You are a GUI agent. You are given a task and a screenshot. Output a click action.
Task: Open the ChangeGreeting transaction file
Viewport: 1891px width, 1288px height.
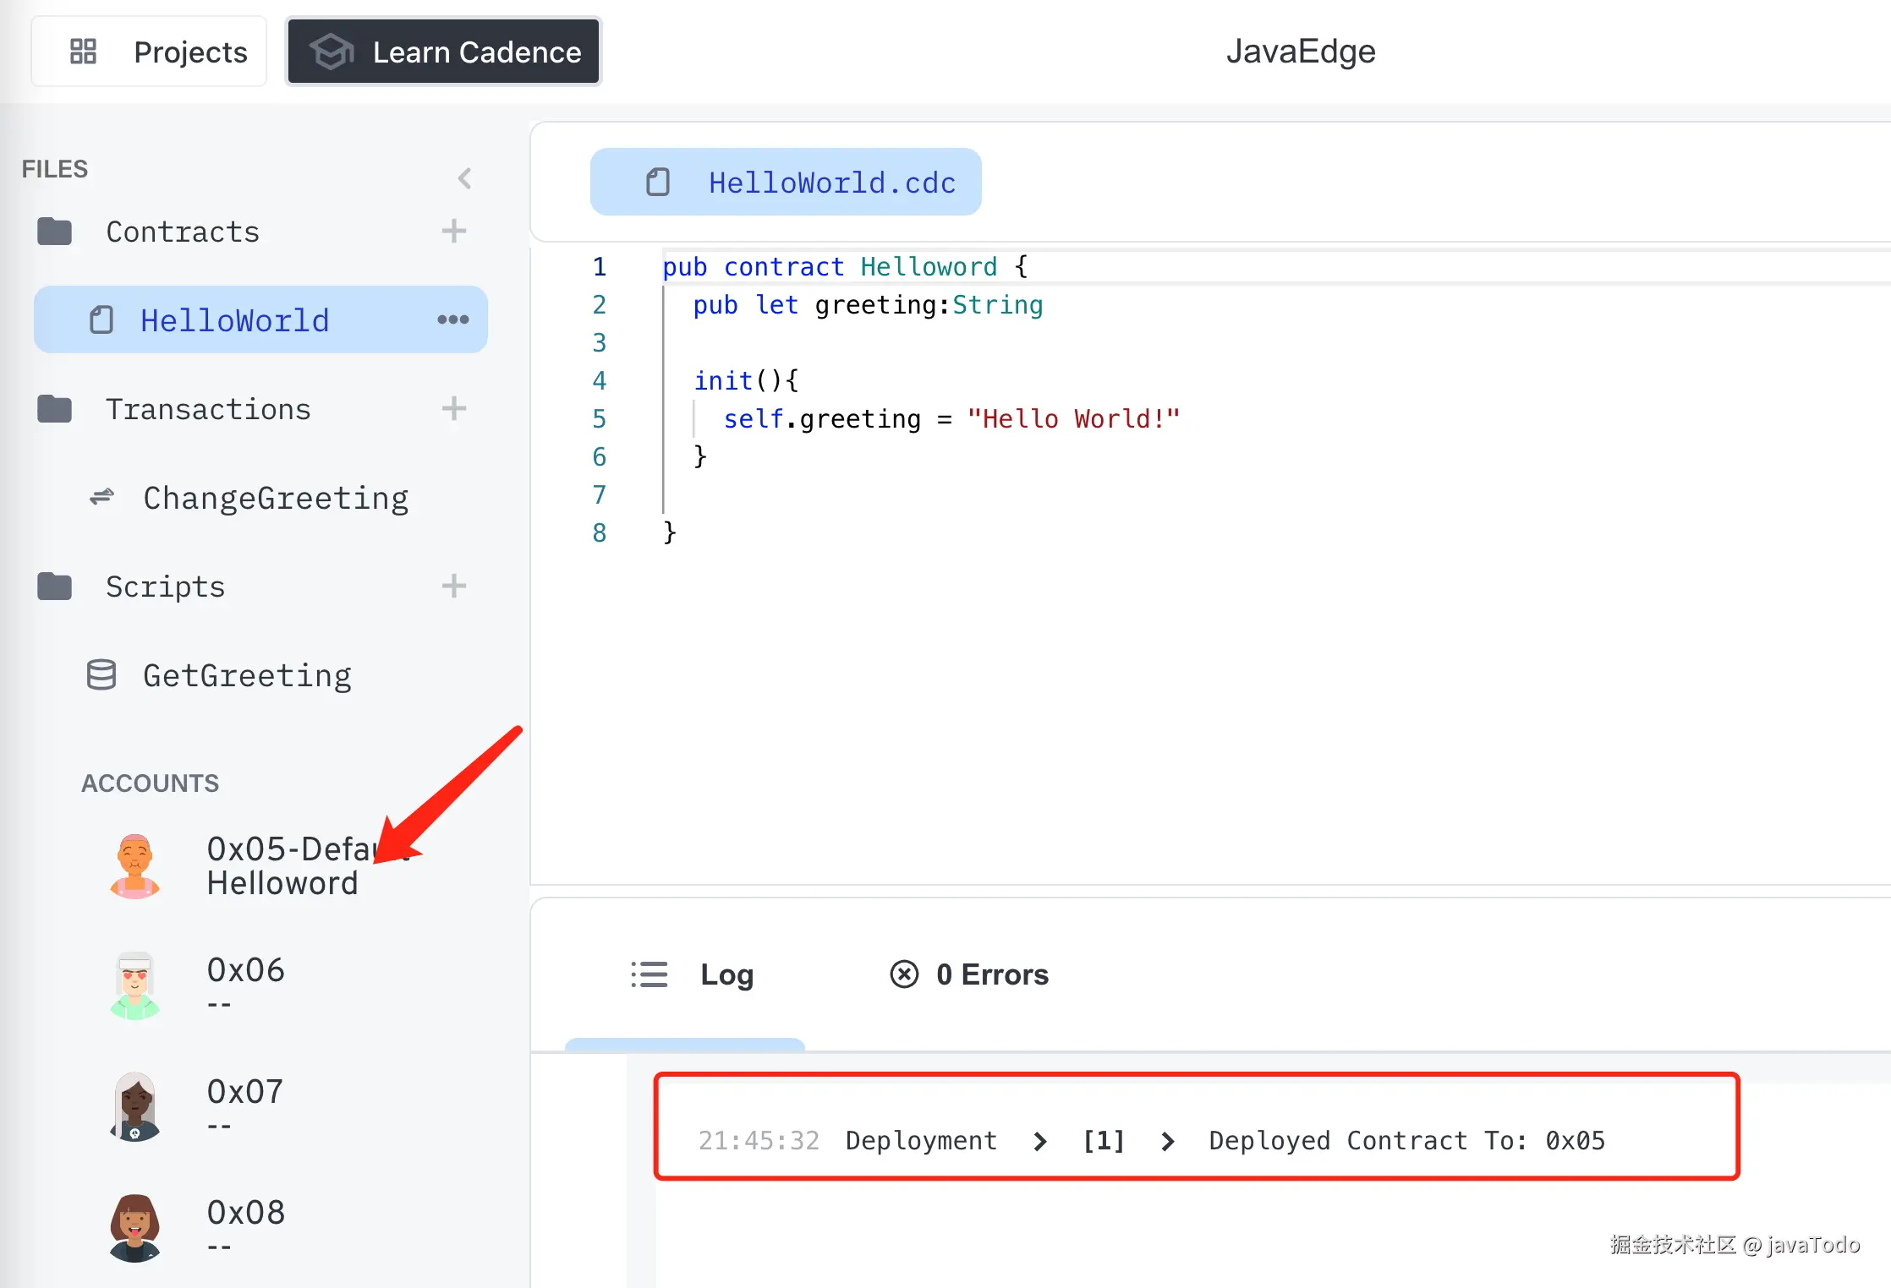[x=275, y=498]
